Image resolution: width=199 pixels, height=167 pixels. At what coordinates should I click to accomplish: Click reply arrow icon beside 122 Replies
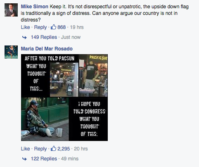24,159
